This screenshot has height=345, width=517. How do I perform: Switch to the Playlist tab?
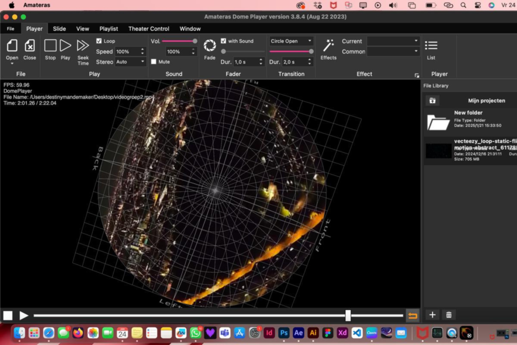(x=109, y=29)
